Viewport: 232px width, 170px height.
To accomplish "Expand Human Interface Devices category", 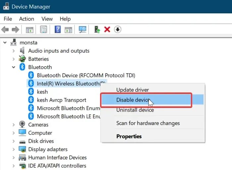I will [x=14, y=157].
